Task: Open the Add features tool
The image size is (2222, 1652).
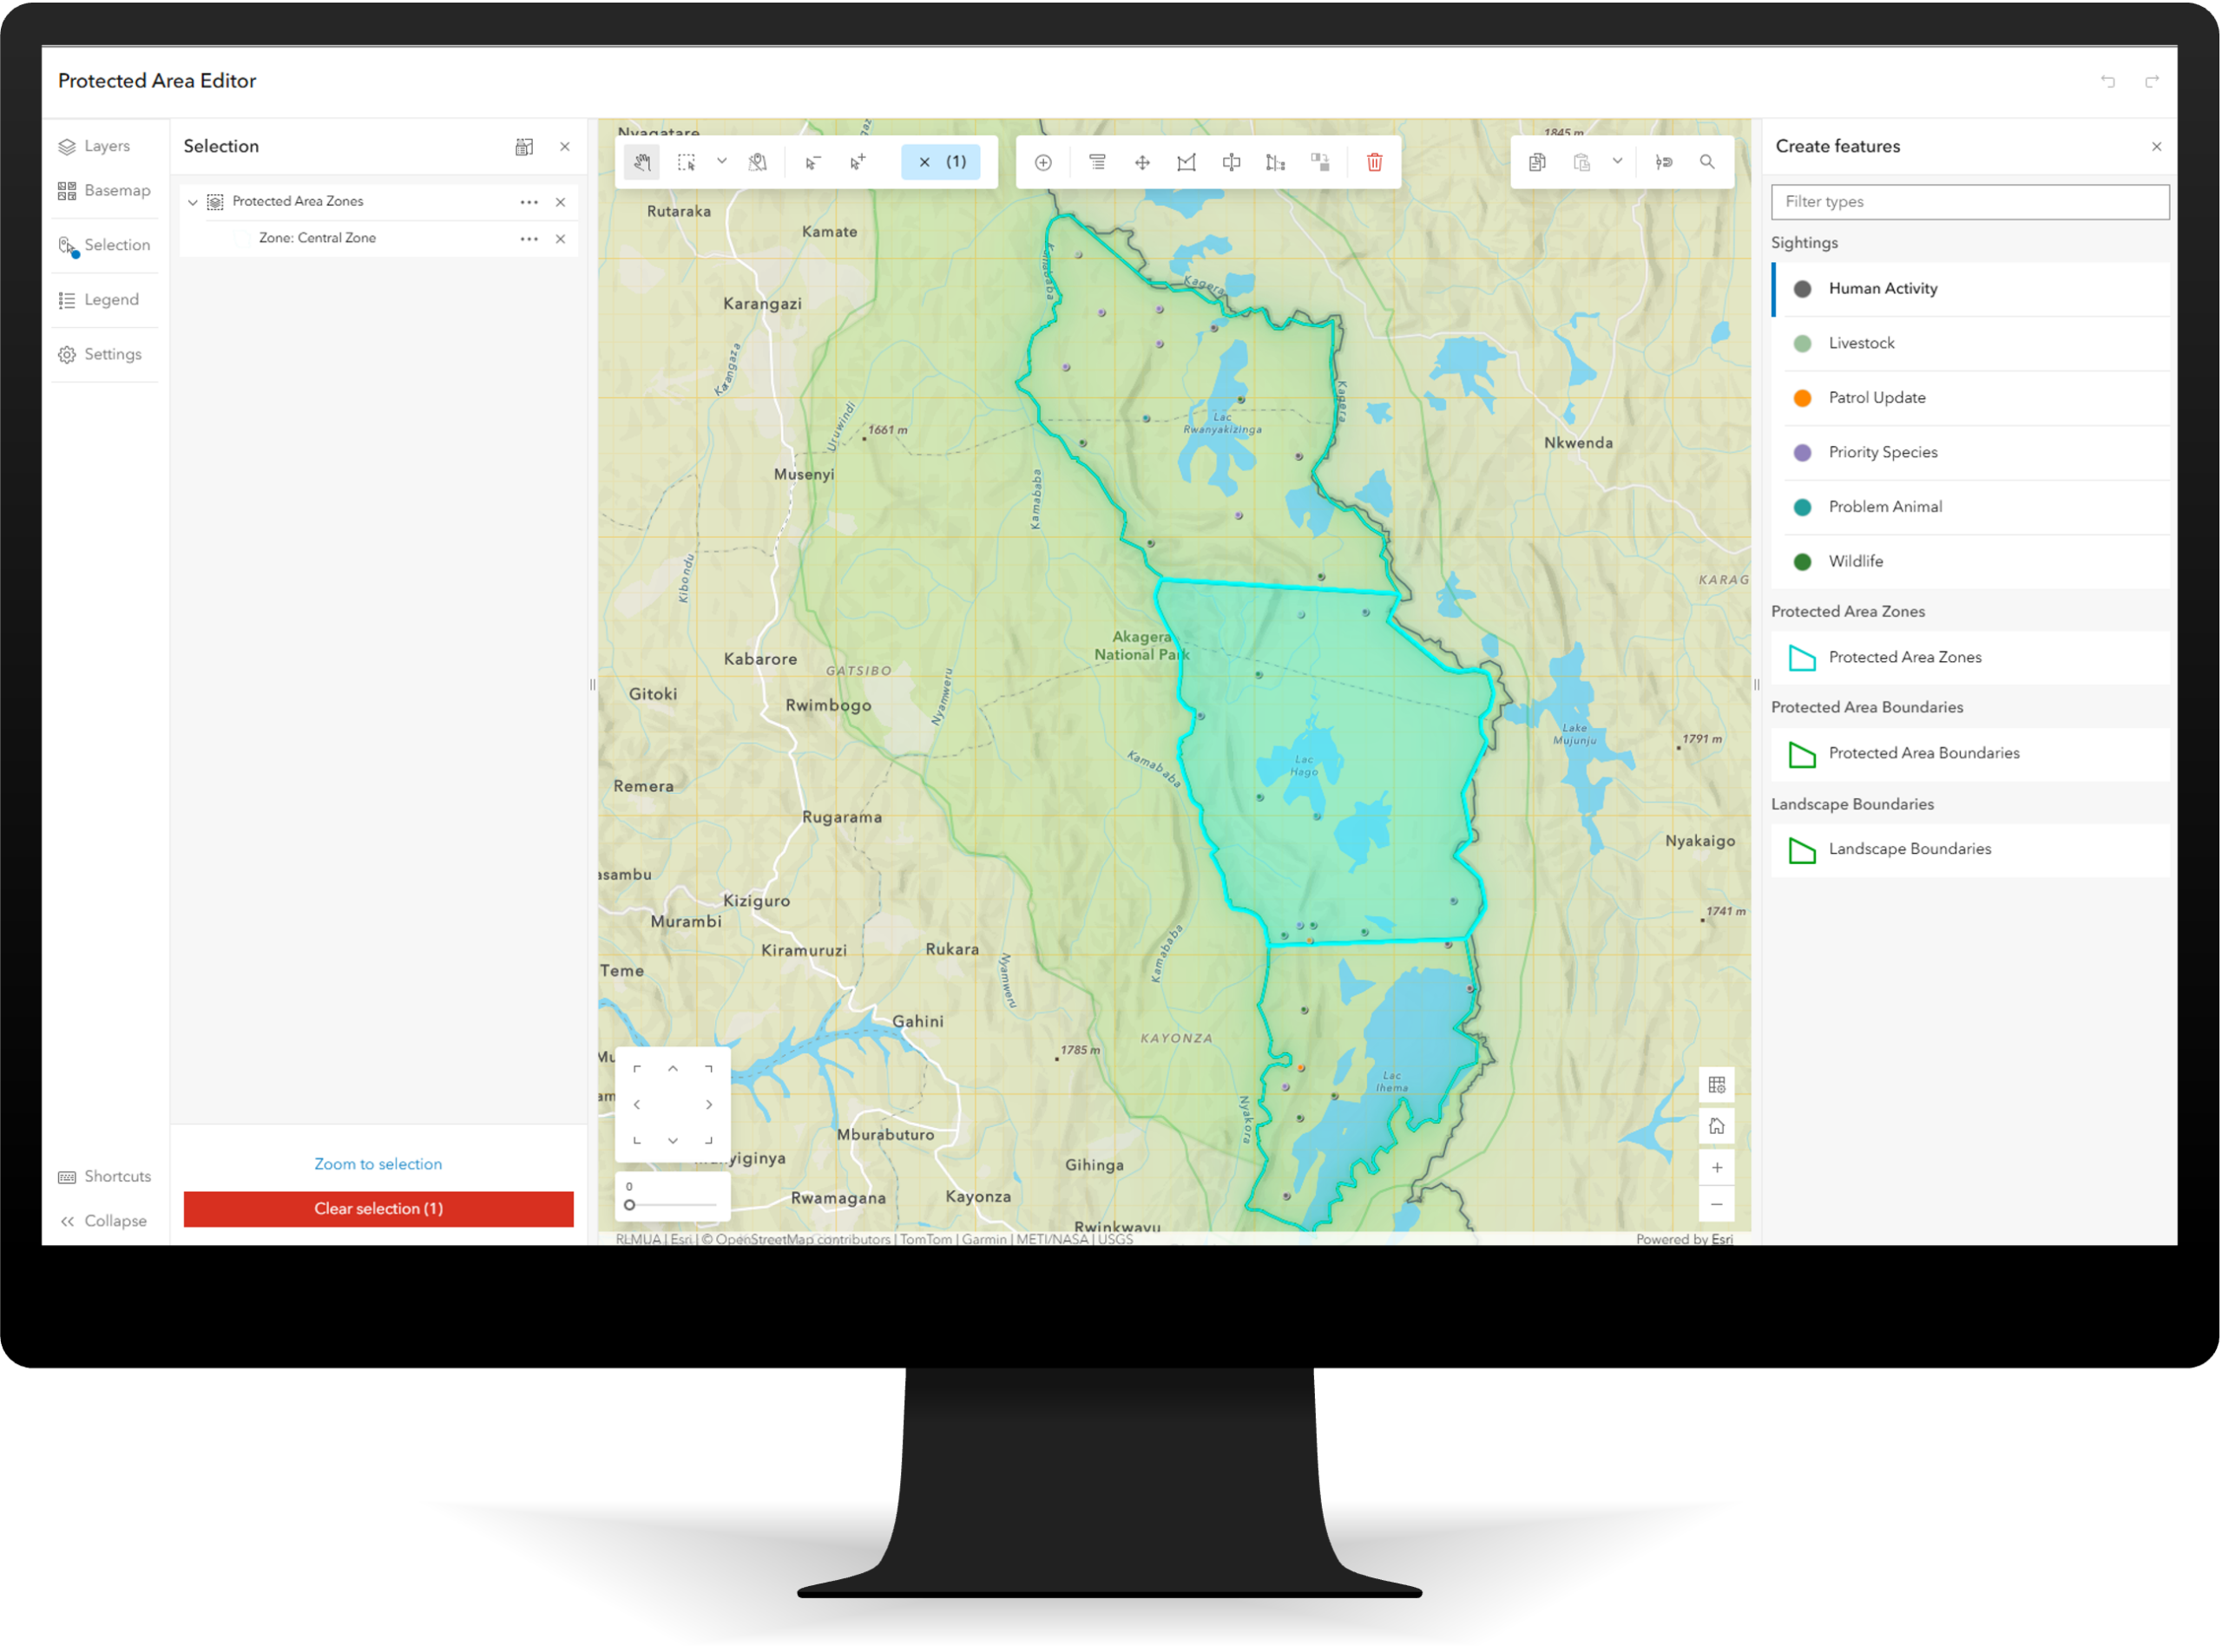Action: [x=1042, y=161]
